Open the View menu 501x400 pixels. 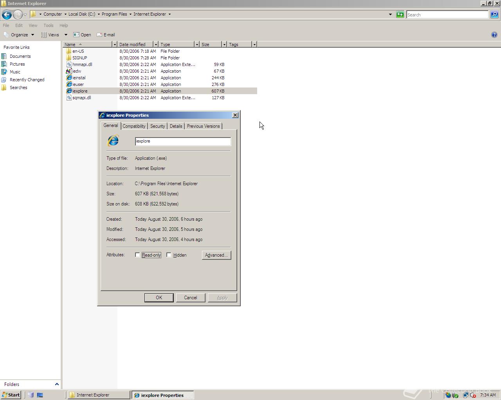coord(33,25)
